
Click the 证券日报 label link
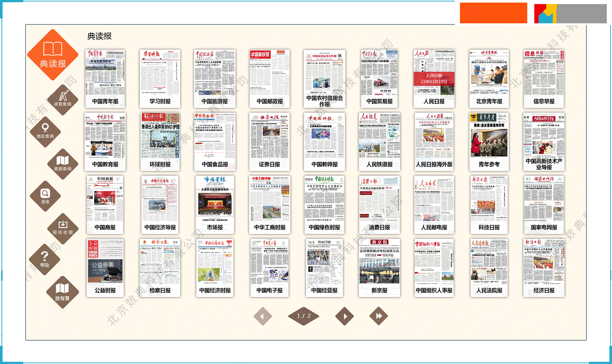[269, 164]
